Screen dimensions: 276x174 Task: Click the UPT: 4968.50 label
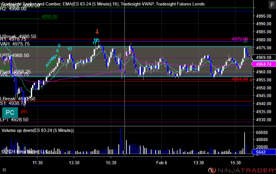coord(14,55)
